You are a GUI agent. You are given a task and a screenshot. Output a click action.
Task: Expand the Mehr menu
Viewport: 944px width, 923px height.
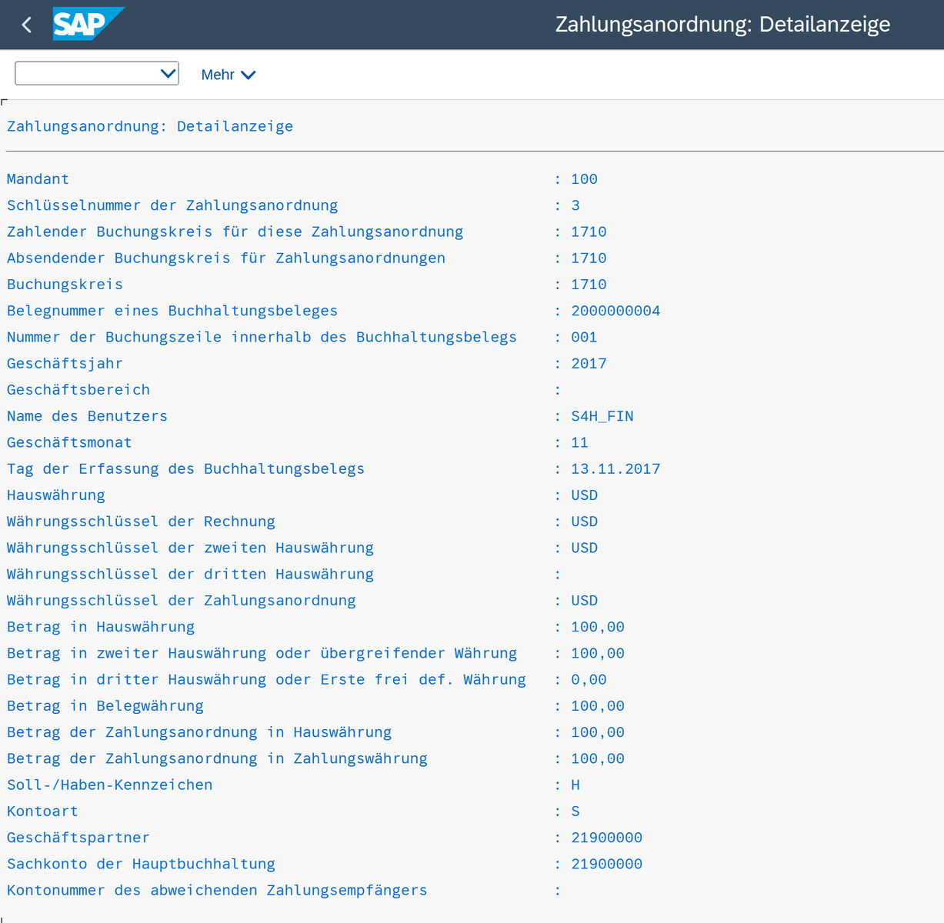click(x=228, y=75)
